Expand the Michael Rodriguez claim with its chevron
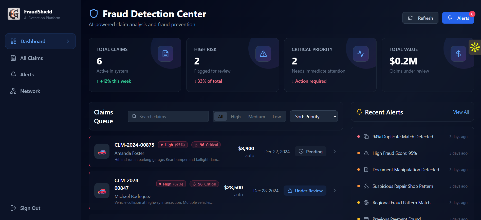481x220 pixels. coord(335,191)
